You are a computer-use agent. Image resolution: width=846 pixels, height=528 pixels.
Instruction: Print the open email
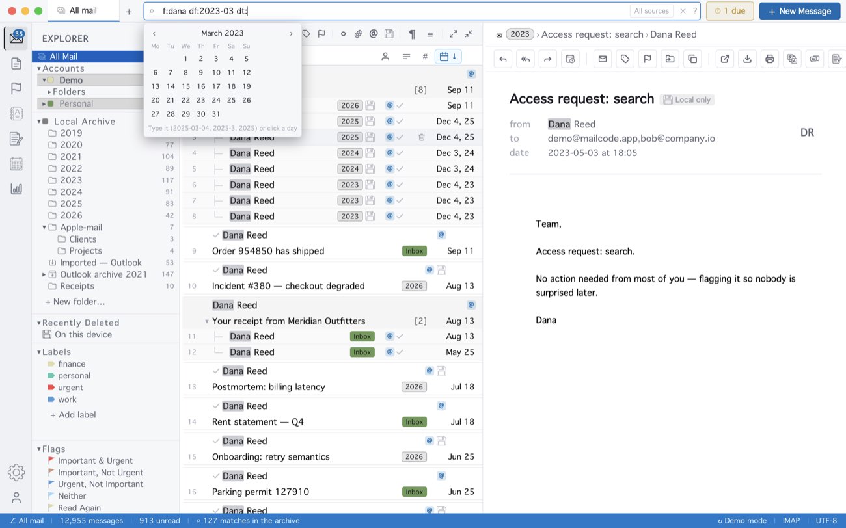(770, 59)
